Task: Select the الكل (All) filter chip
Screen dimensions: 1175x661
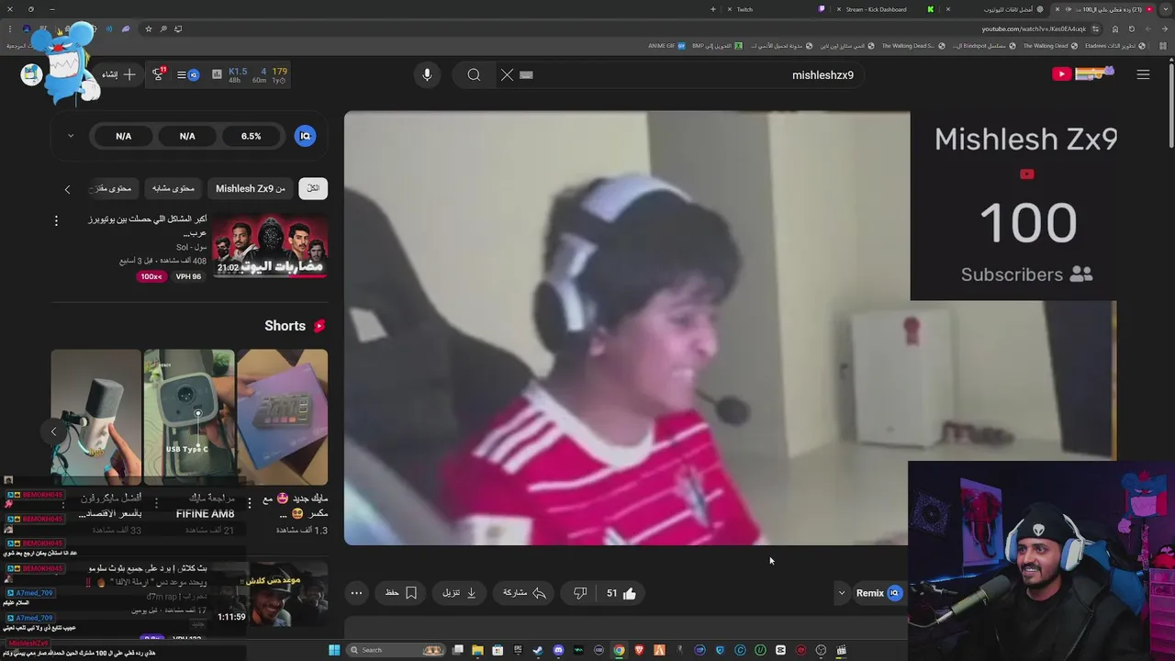Action: tap(313, 188)
